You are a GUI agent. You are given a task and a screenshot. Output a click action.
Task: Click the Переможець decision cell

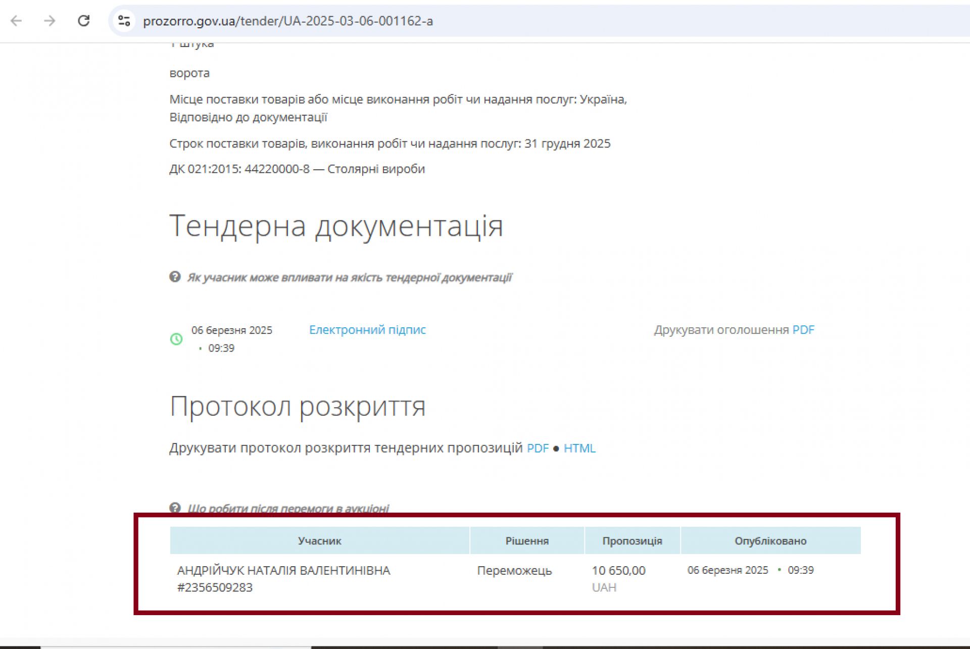514,571
